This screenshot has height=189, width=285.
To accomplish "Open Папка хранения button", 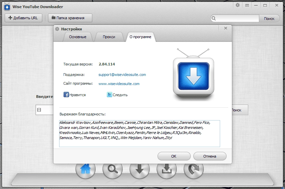I will click(70, 18).
